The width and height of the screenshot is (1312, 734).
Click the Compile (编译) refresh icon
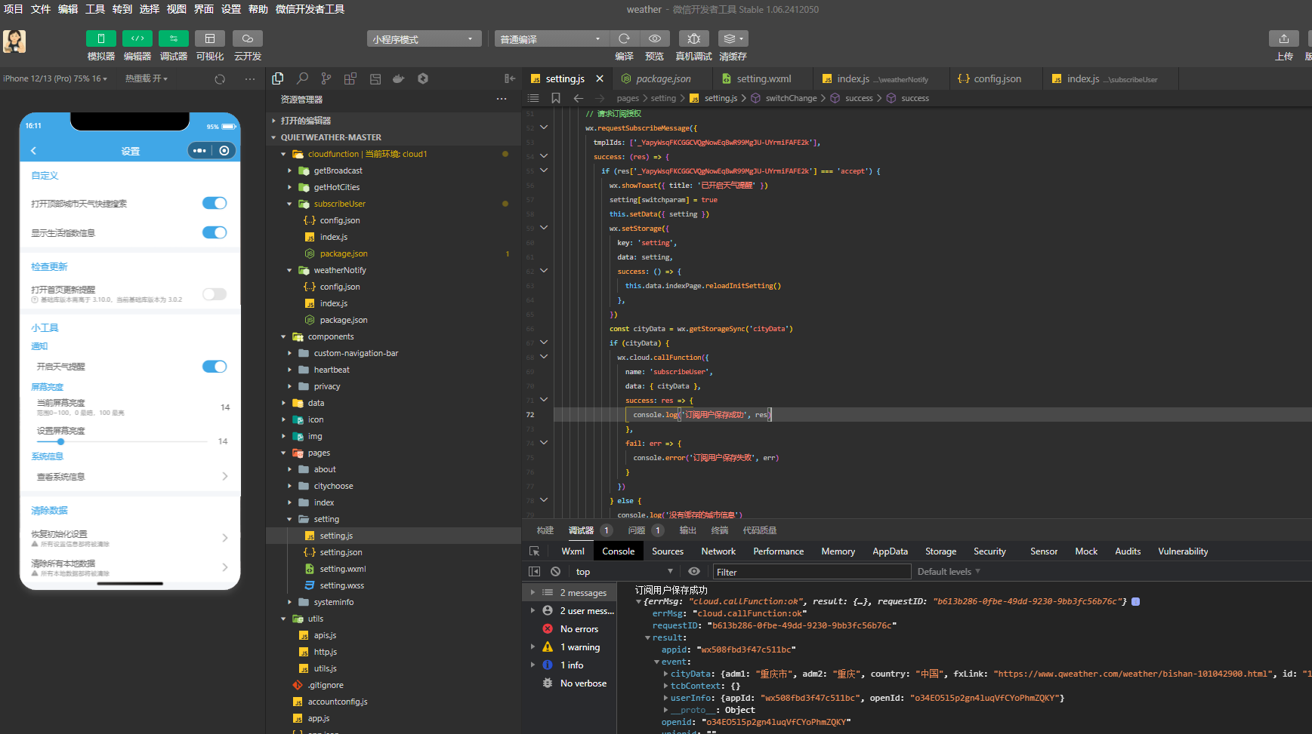click(x=624, y=38)
